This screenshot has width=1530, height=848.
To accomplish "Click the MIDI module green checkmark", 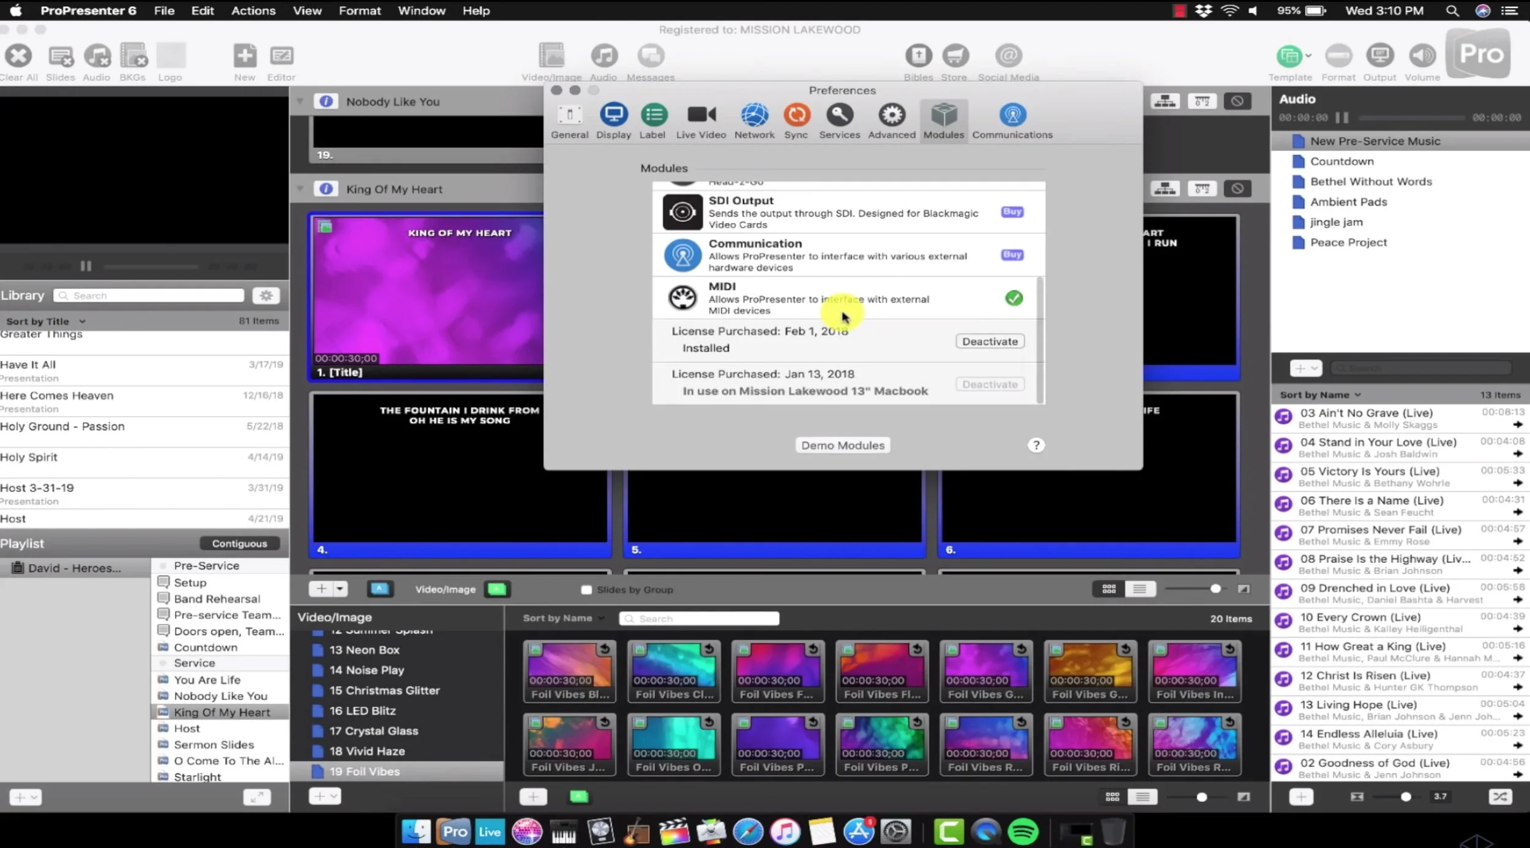I will pyautogui.click(x=1013, y=299).
